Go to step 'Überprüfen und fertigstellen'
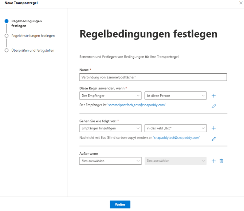The width and height of the screenshot is (244, 211). (32, 50)
